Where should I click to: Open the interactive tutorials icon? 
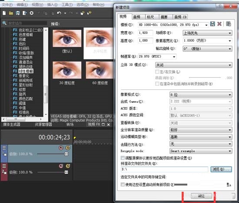pyautogui.click(x=83, y=13)
